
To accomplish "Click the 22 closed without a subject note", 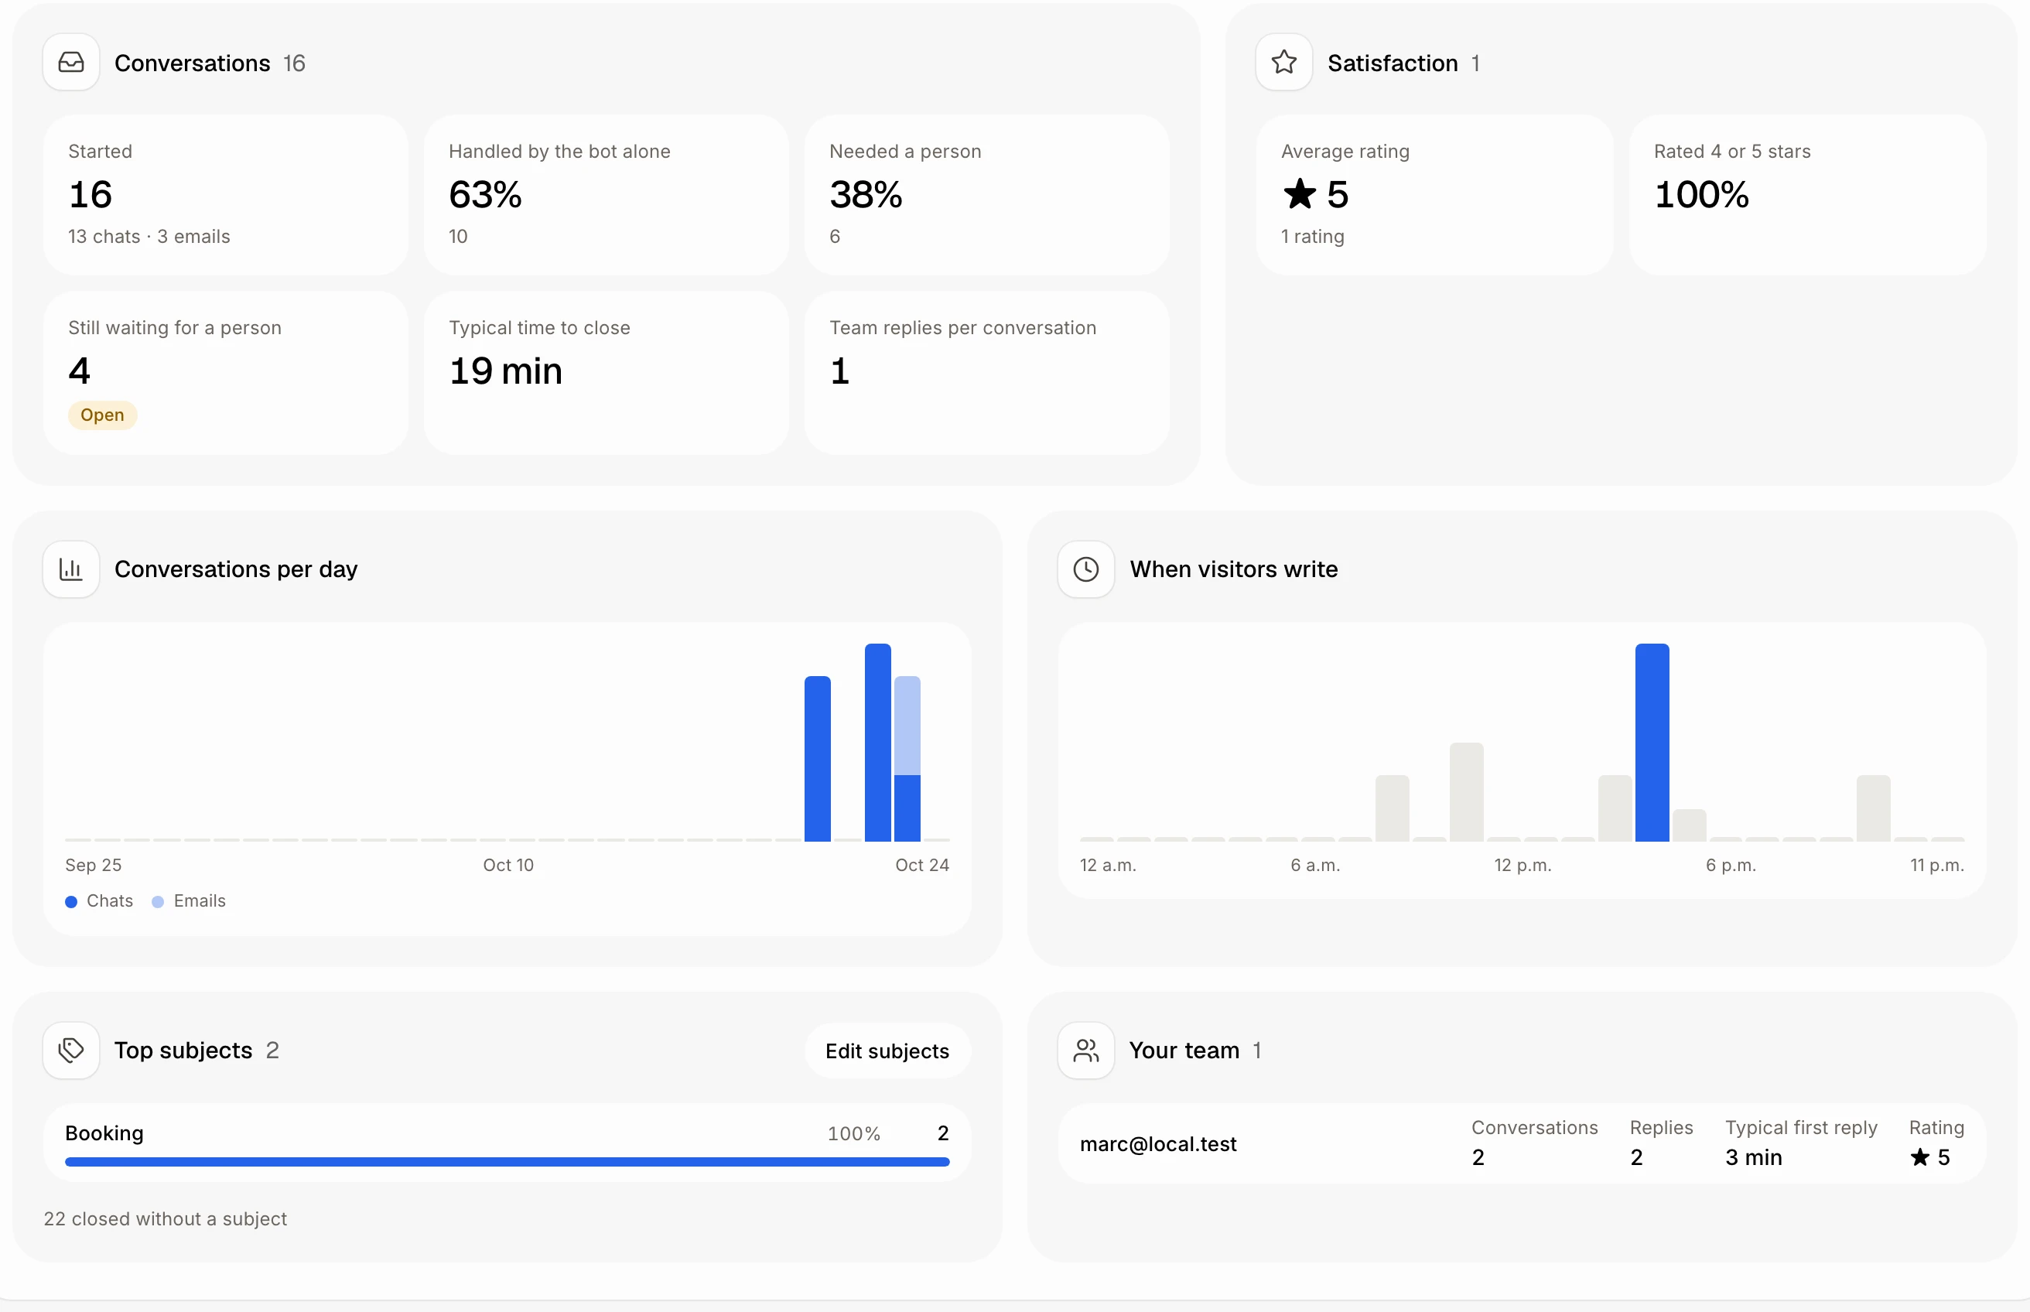I will pyautogui.click(x=166, y=1218).
